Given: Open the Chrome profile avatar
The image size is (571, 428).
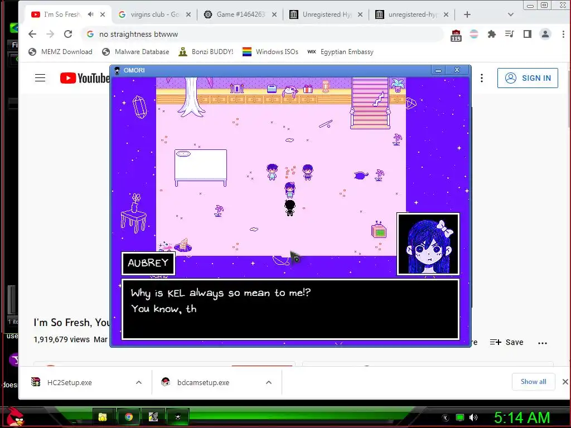Looking at the screenshot, I should click(x=545, y=34).
